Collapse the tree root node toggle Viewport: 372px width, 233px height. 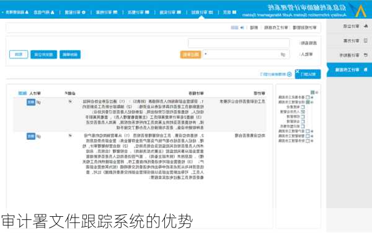coord(317,92)
